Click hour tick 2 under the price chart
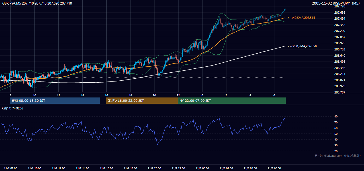 (x=226, y=95)
